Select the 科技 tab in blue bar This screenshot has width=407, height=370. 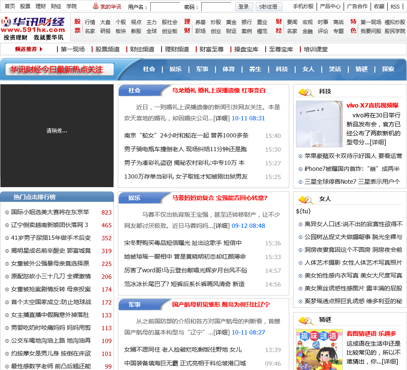[x=282, y=69]
